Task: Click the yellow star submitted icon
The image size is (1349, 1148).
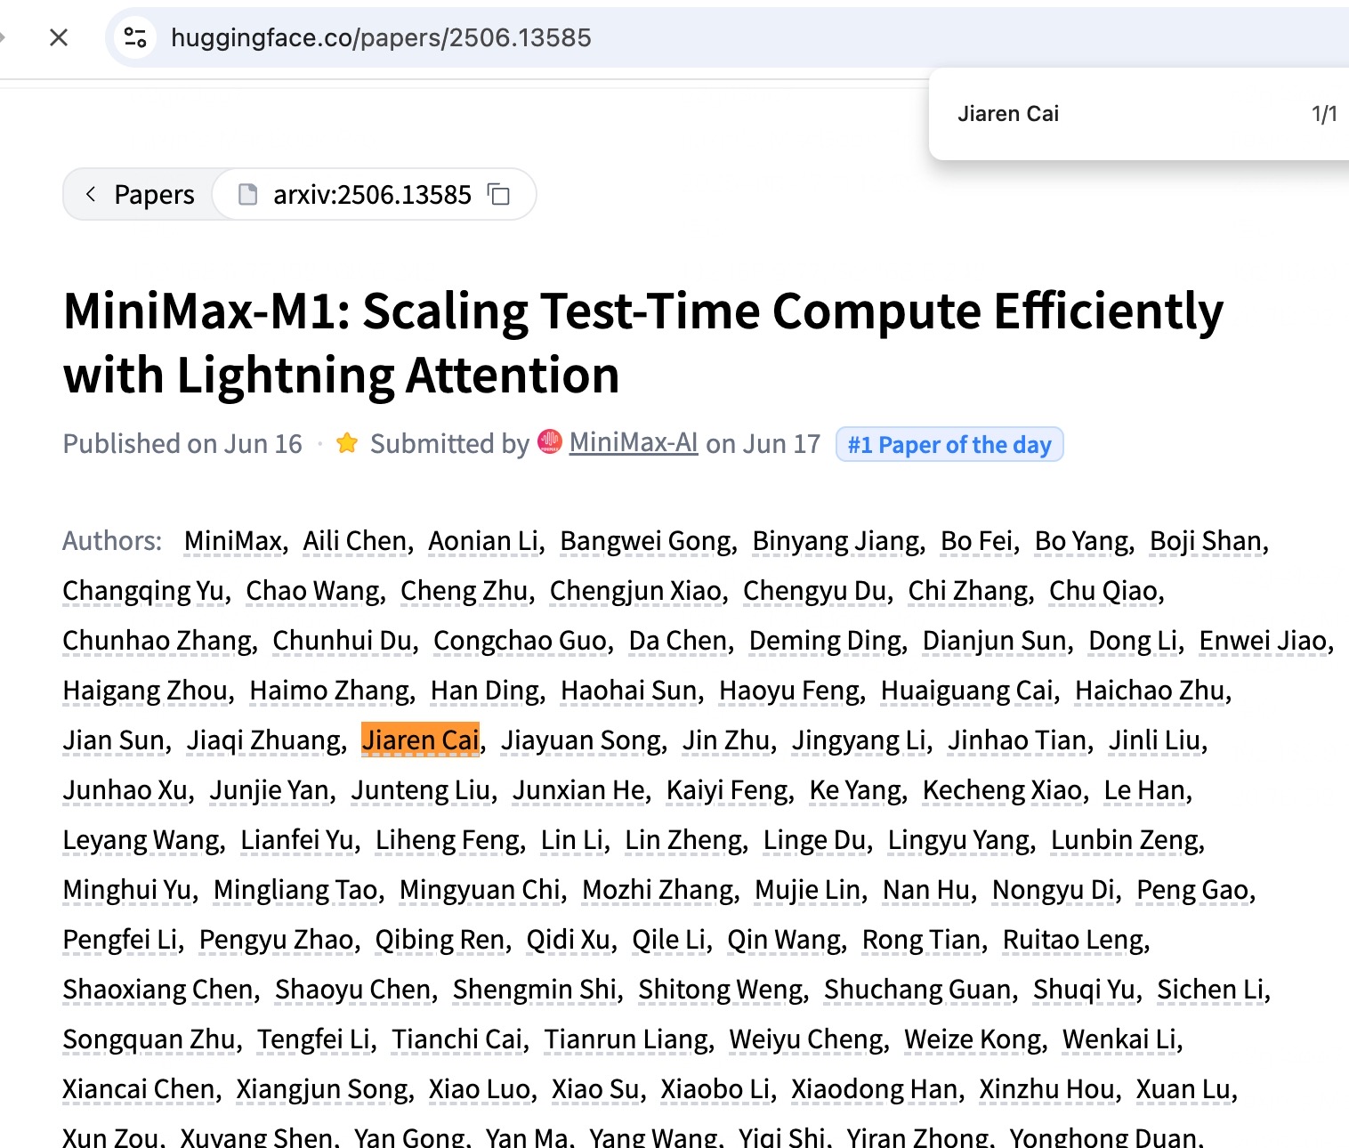Action: [347, 442]
